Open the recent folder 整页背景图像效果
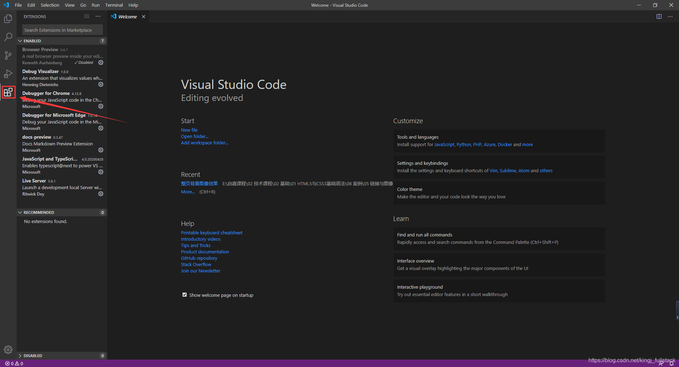Viewport: 679px width, 367px height. pyautogui.click(x=199, y=183)
